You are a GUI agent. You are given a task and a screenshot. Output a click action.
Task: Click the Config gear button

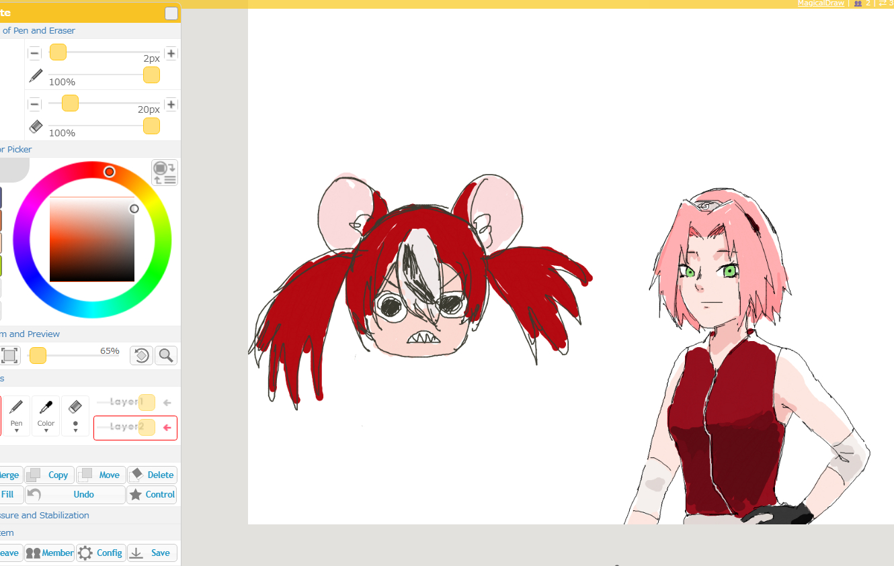click(101, 553)
